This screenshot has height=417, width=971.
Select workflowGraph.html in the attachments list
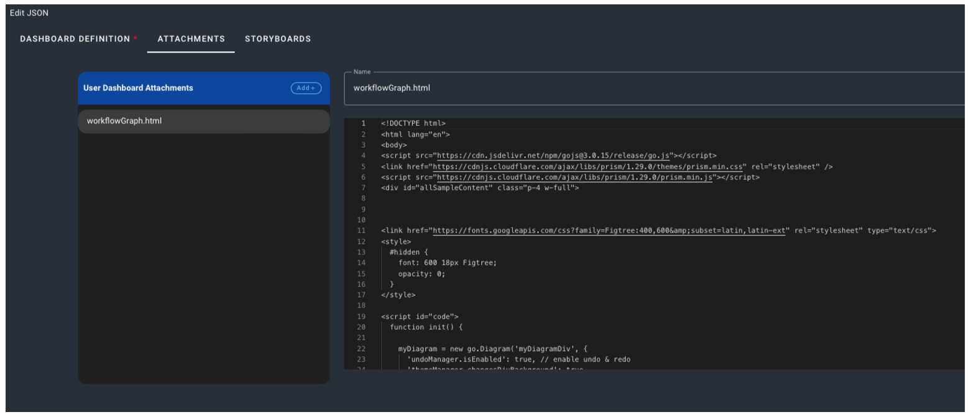(124, 121)
